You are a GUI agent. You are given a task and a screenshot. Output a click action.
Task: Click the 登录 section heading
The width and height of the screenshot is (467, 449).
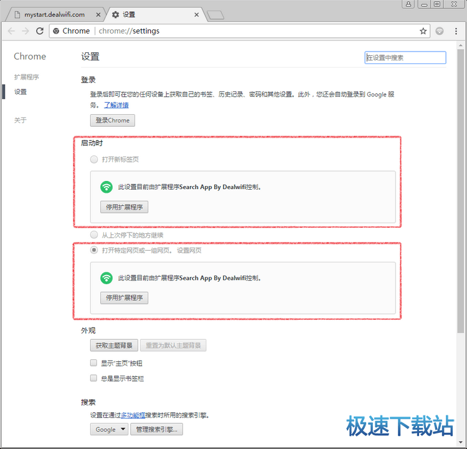(x=88, y=80)
